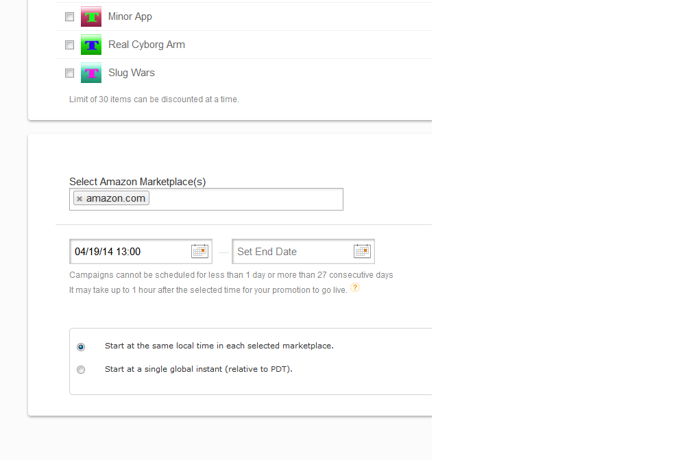Click the Select Amazon Marketplace(s) label
Screen dimensions: 680x463
coord(138,182)
